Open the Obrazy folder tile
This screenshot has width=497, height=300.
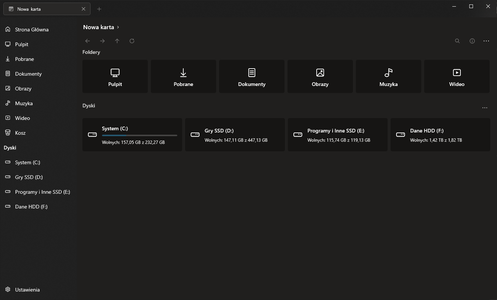point(320,76)
